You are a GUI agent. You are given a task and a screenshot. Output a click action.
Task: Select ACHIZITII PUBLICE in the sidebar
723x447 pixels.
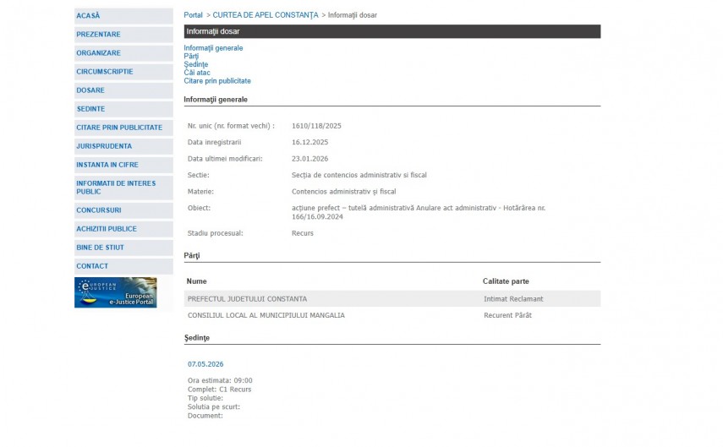[x=107, y=229]
